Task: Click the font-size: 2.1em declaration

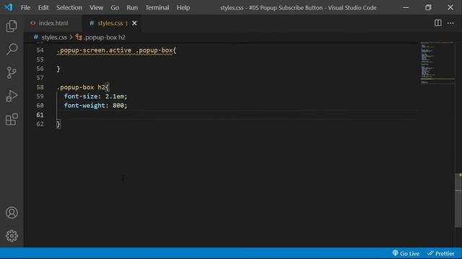Action: [95, 96]
